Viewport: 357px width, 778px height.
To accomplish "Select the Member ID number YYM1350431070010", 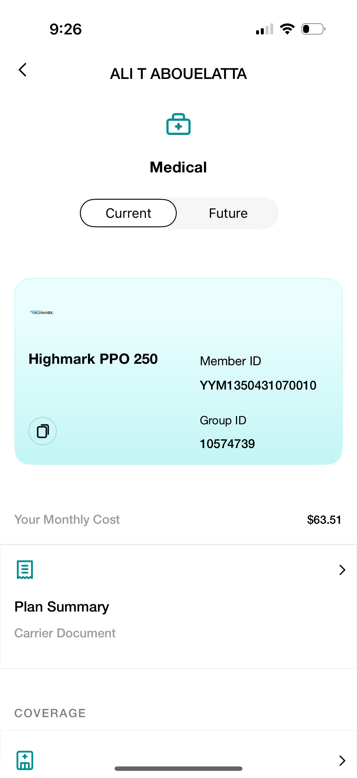I will [258, 385].
